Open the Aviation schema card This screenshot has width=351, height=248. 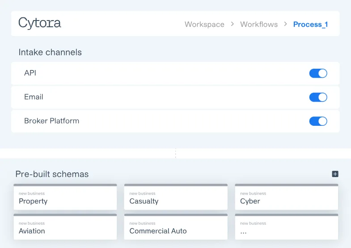point(65,227)
